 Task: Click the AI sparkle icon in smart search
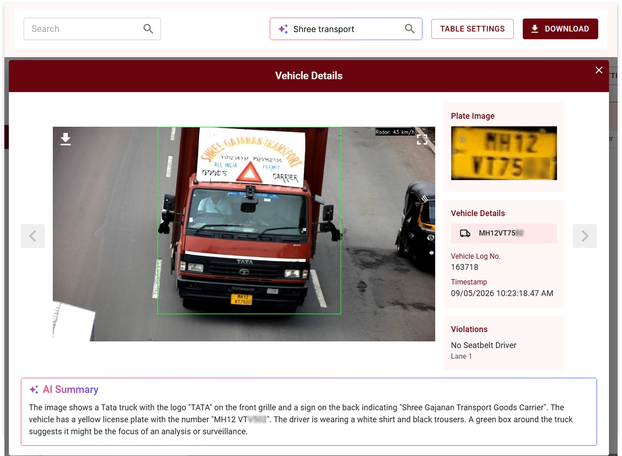pyautogui.click(x=283, y=29)
